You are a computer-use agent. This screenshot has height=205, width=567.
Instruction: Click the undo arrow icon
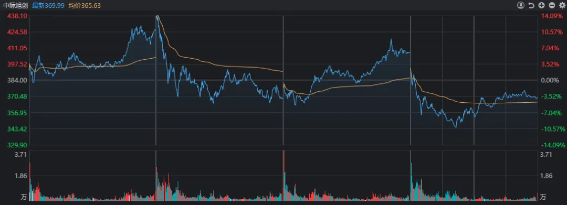click(531, 5)
